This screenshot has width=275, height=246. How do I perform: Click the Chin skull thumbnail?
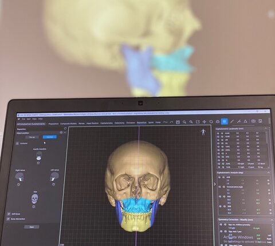34,199
